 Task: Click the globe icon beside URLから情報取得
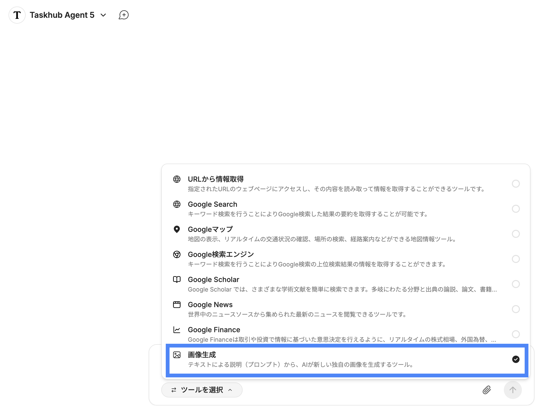(177, 179)
